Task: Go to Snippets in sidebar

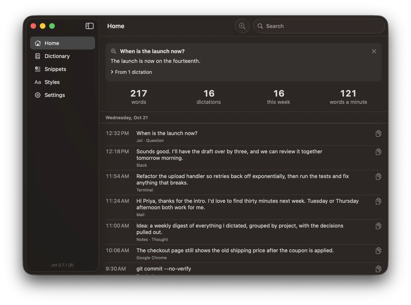Action: click(62, 69)
